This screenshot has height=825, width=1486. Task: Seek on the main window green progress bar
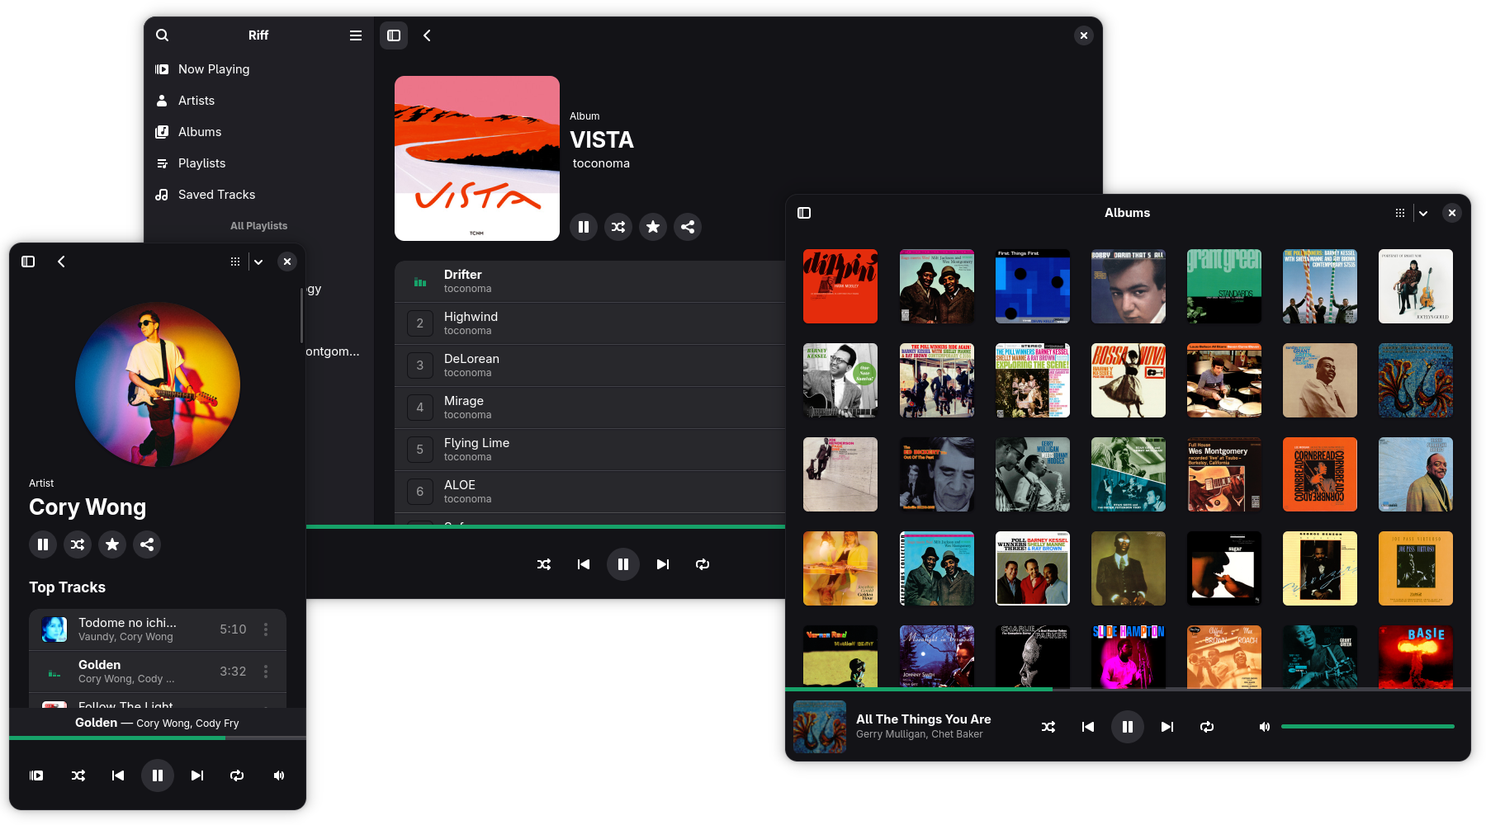point(546,526)
